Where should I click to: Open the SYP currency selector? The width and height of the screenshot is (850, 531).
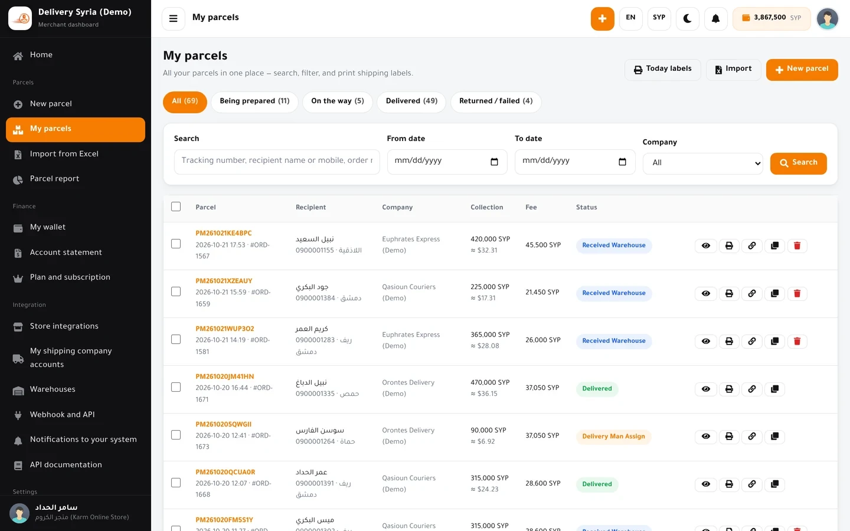point(659,18)
